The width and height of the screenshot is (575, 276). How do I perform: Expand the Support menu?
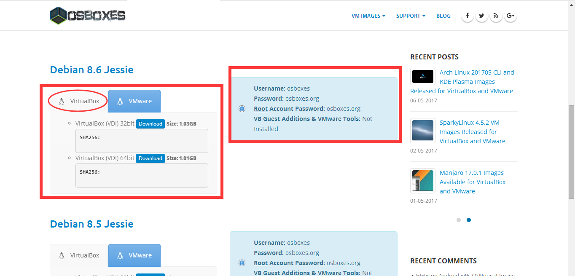pyautogui.click(x=411, y=16)
